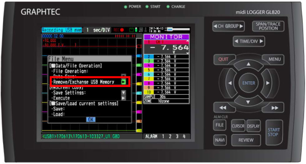The height and width of the screenshot is (164, 306).
Task: Select CH 1 row in monitor
Action: pyautogui.click(x=166, y=42)
